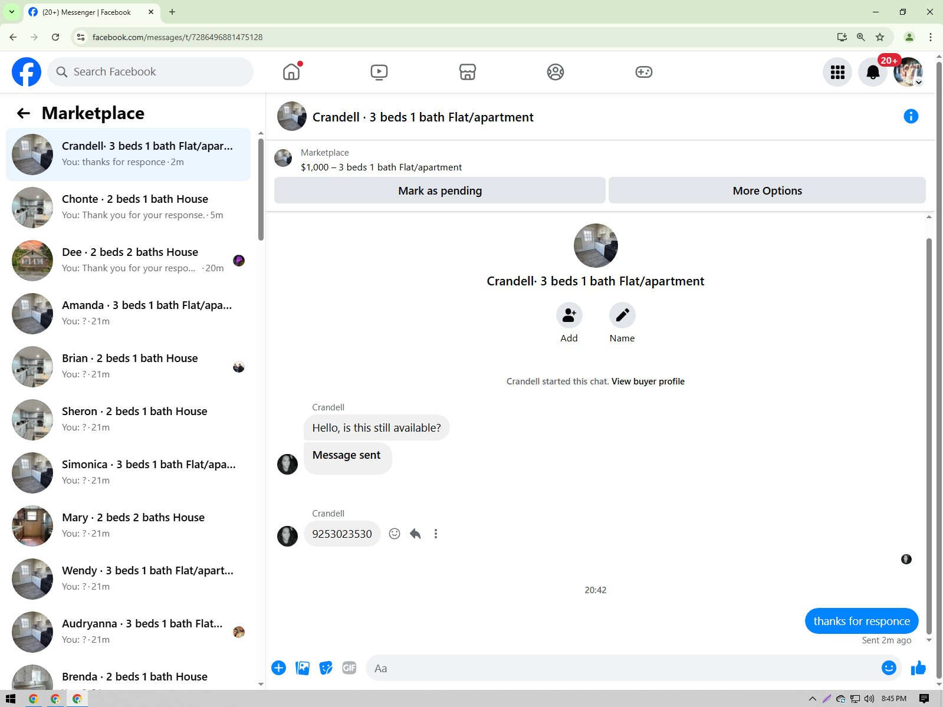Open the Chrome three-dot menu

931,37
